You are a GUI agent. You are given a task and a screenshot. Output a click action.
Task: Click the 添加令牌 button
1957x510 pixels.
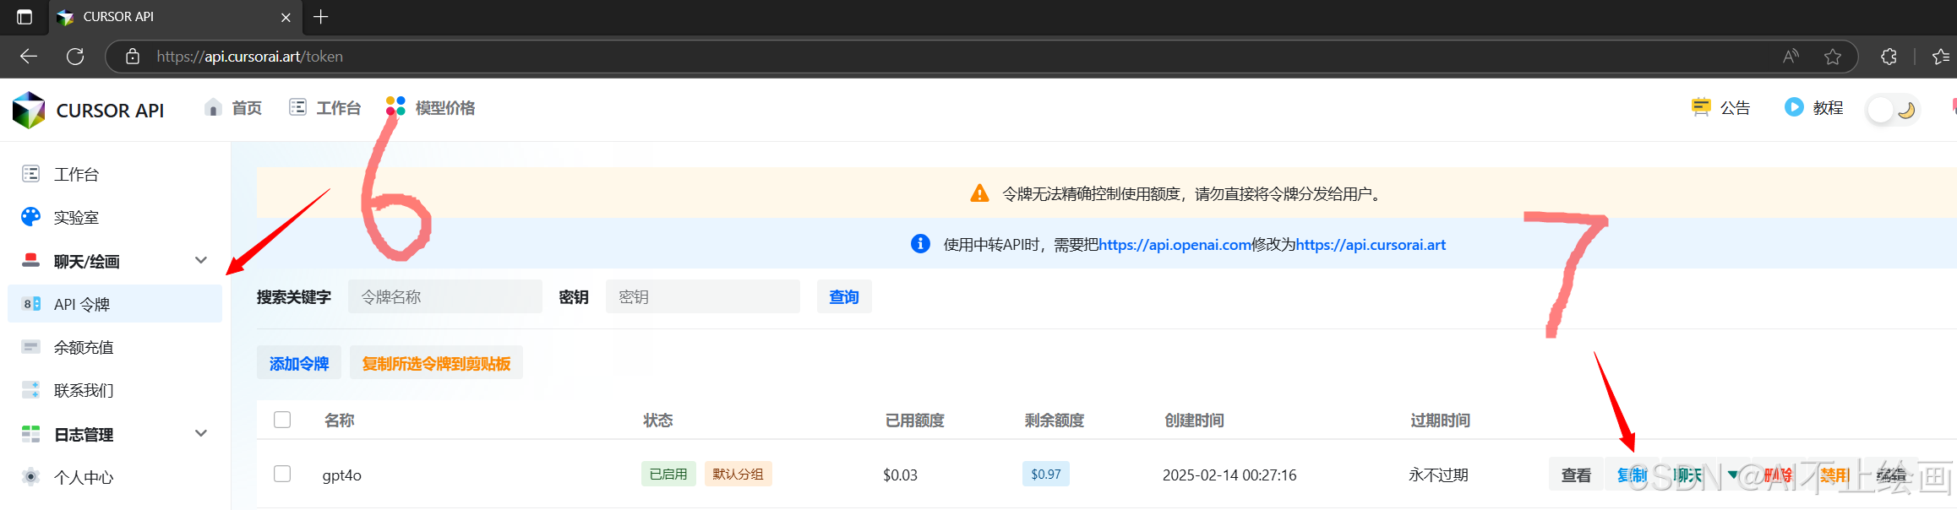coord(299,363)
